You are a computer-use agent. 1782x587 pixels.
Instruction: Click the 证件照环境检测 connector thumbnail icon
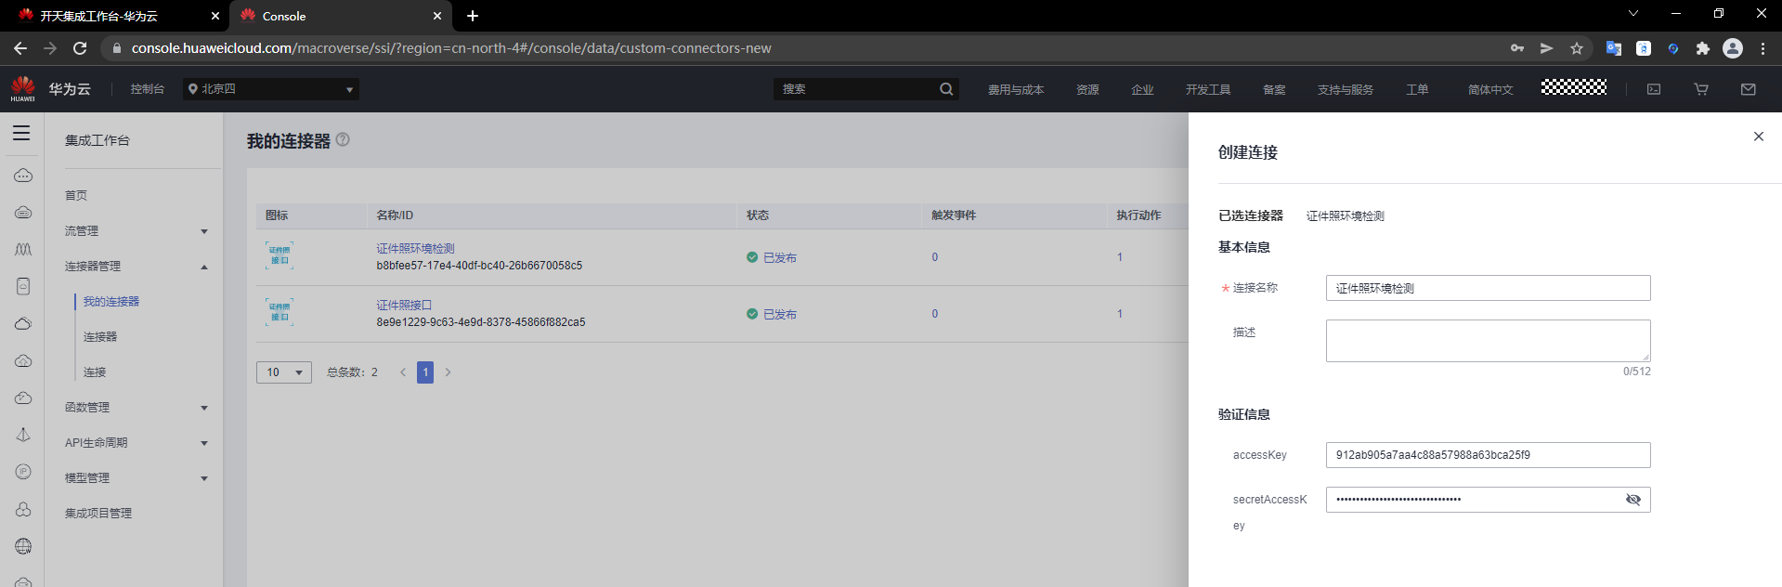click(x=280, y=255)
